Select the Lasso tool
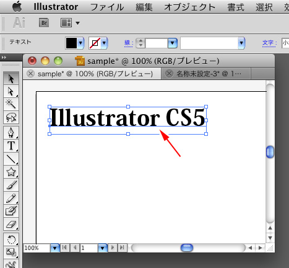This screenshot has height=268, width=289. (x=11, y=117)
